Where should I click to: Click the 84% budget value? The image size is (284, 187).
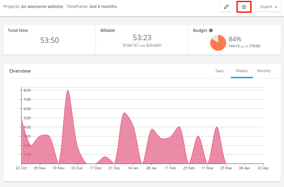pos(235,39)
